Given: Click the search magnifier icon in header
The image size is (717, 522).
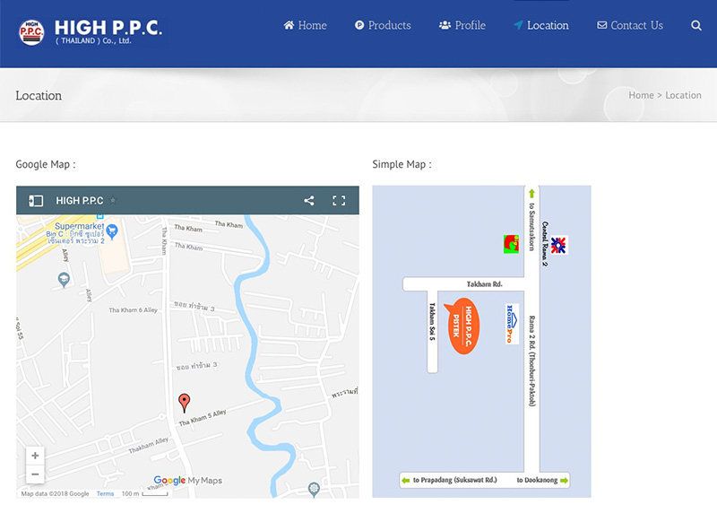Looking at the screenshot, I should point(696,26).
